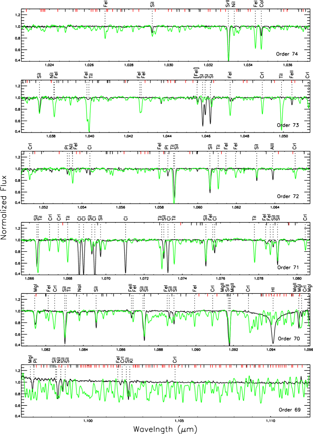Click the "Order 69" panel label
Viewport: 313px width, 434px height.
click(289, 410)
